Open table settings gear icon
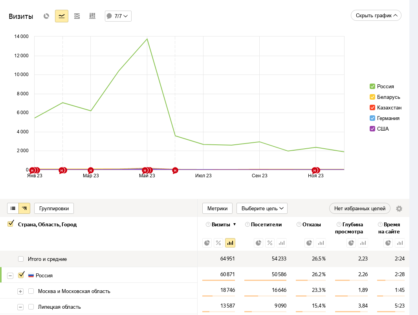 click(399, 209)
